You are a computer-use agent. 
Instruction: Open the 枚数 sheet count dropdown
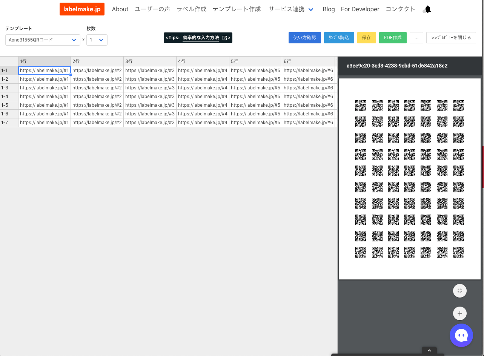click(97, 40)
